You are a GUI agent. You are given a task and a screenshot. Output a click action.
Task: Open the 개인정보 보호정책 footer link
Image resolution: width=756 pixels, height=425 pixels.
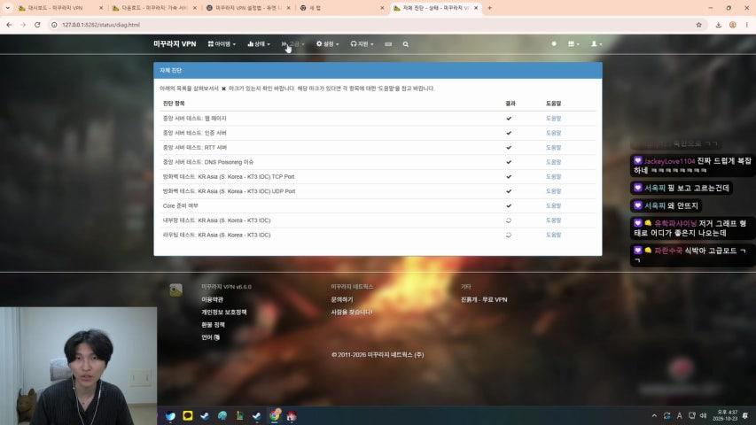[223, 313]
